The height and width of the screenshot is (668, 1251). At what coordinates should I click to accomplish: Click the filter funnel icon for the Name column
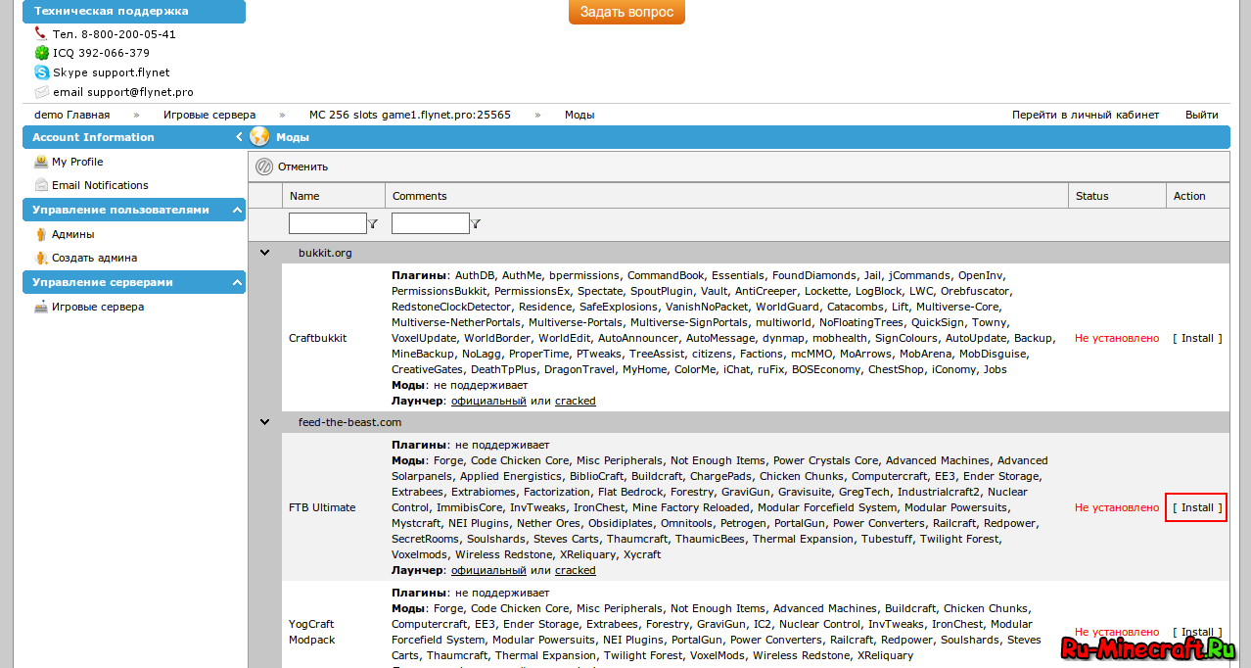373,224
